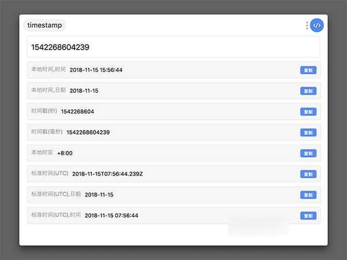The image size is (347, 260).
Task: Click the 标准时间(UTC),时间 row label
Action: 56,215
